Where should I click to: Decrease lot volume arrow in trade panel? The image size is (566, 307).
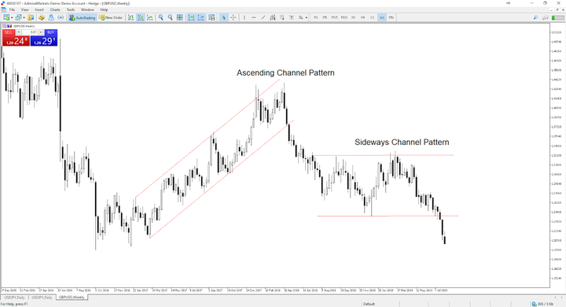click(x=19, y=32)
